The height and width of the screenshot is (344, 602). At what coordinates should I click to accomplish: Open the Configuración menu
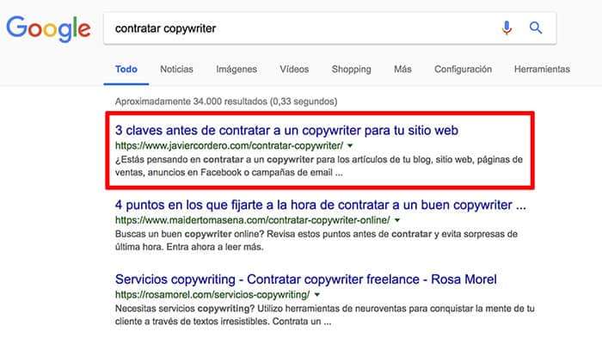(x=463, y=69)
